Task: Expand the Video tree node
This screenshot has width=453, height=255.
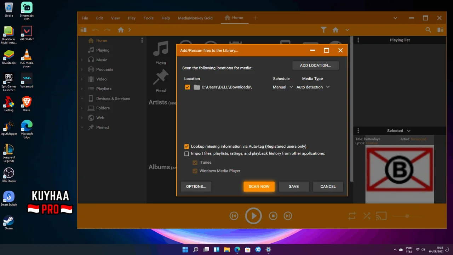Action: point(82,79)
